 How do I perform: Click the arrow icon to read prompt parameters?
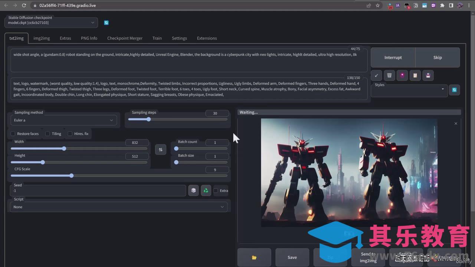tap(376, 76)
